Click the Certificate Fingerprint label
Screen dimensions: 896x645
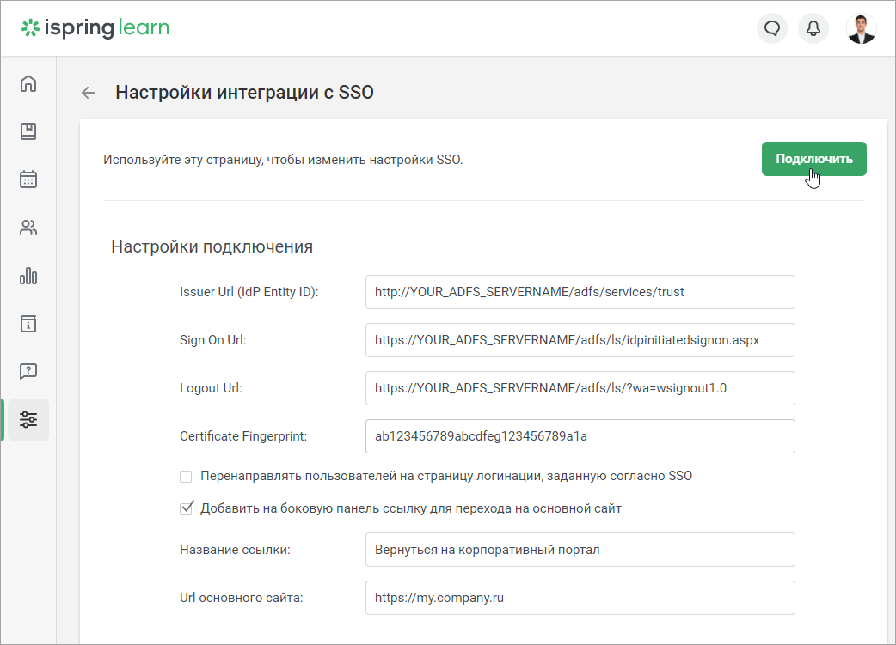243,436
